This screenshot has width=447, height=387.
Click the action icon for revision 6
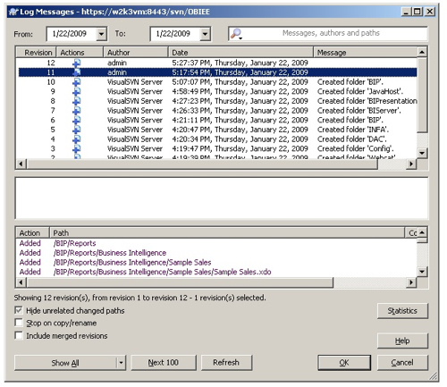point(77,120)
